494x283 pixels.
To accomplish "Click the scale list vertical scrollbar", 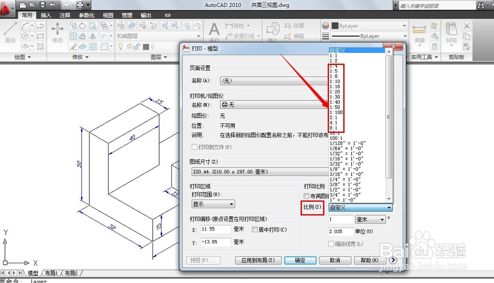I will point(389,125).
